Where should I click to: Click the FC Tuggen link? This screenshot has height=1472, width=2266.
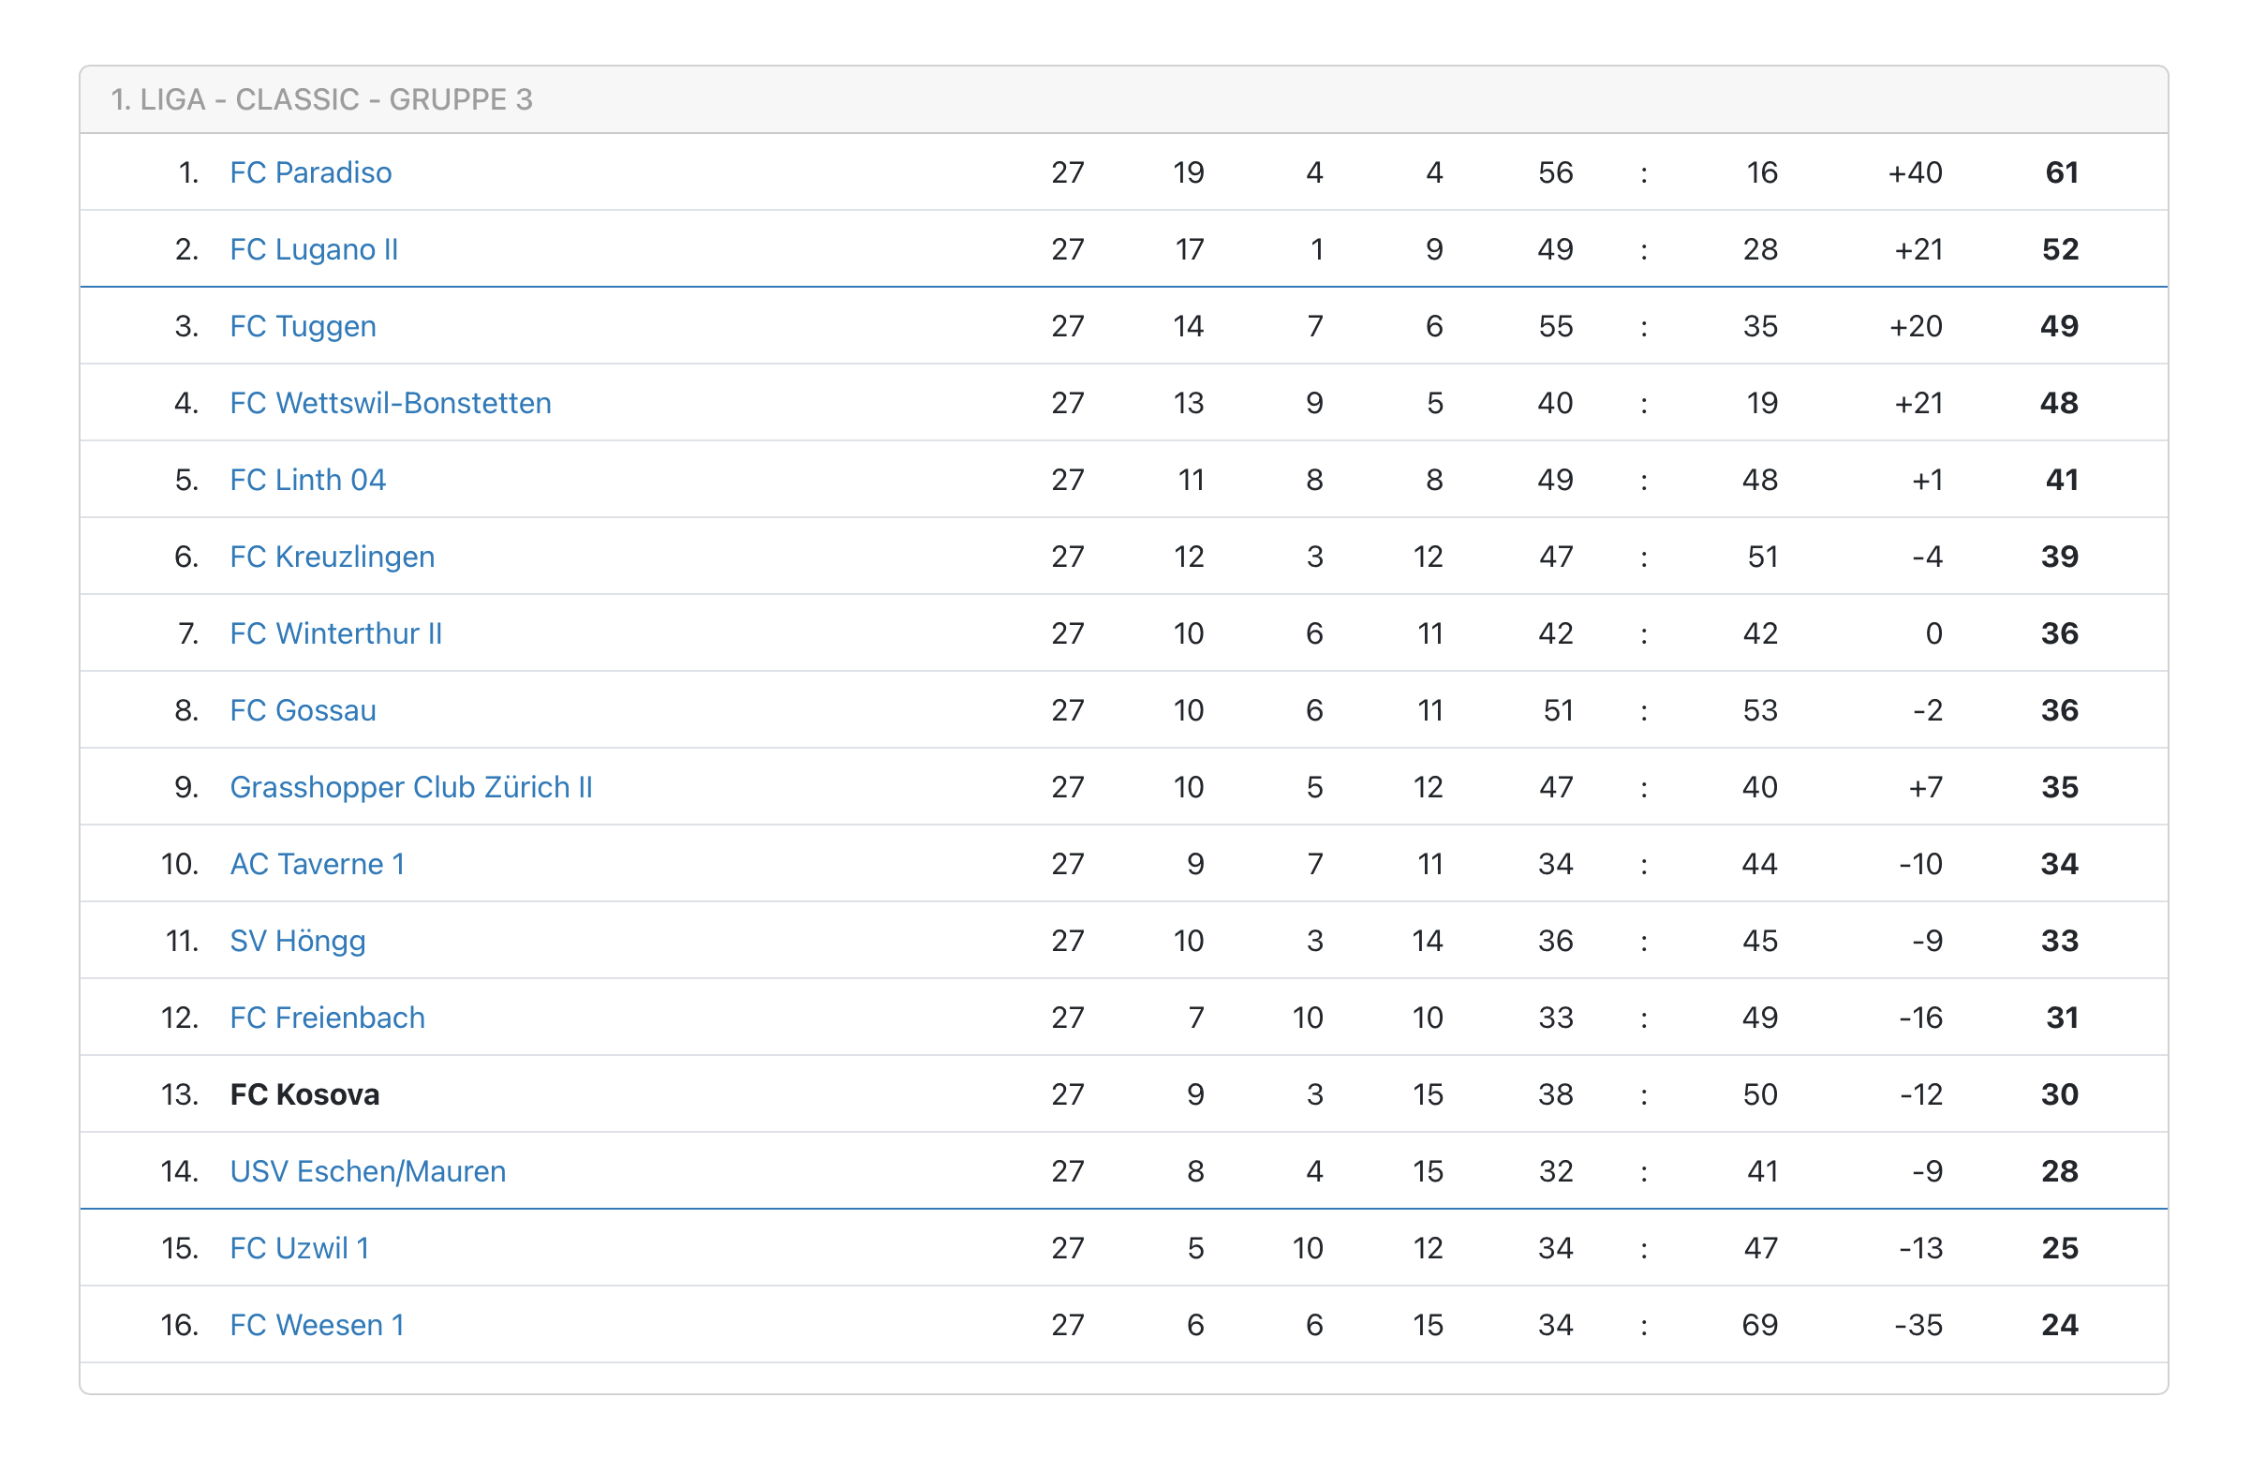pyautogui.click(x=303, y=327)
